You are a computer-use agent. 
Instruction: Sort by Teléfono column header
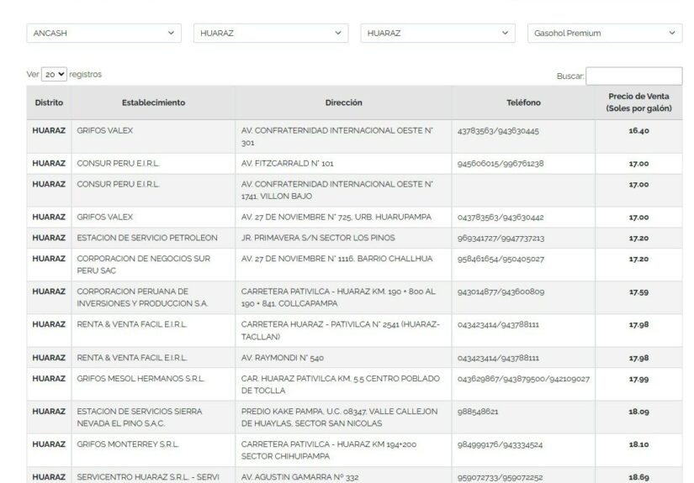coord(523,102)
